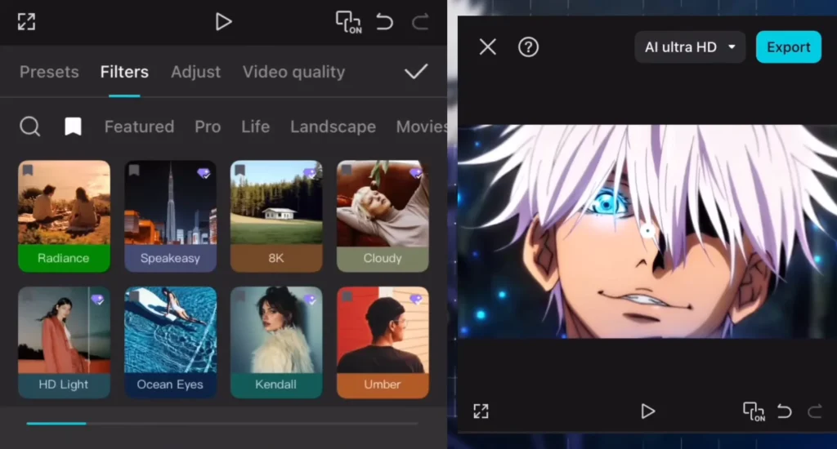
Task: Bookmark the Cloudy filter
Action: pyautogui.click(x=347, y=170)
